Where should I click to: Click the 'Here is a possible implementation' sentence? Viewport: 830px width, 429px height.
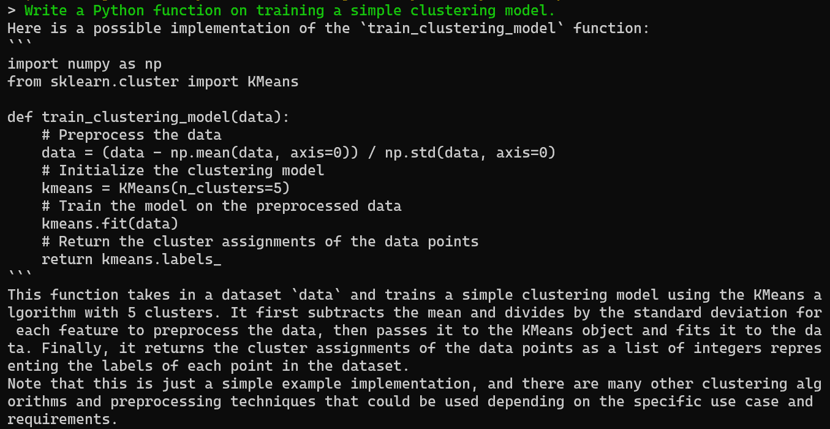pos(328,28)
